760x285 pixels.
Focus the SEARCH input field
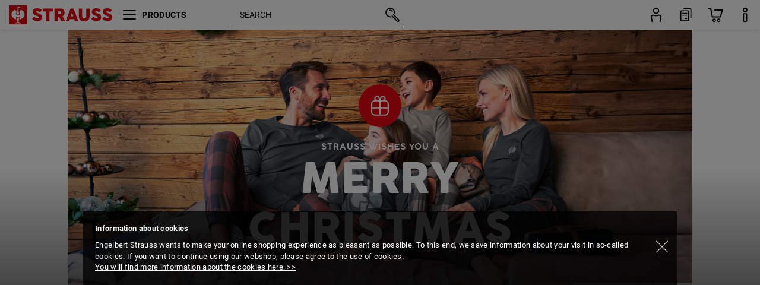(308, 15)
